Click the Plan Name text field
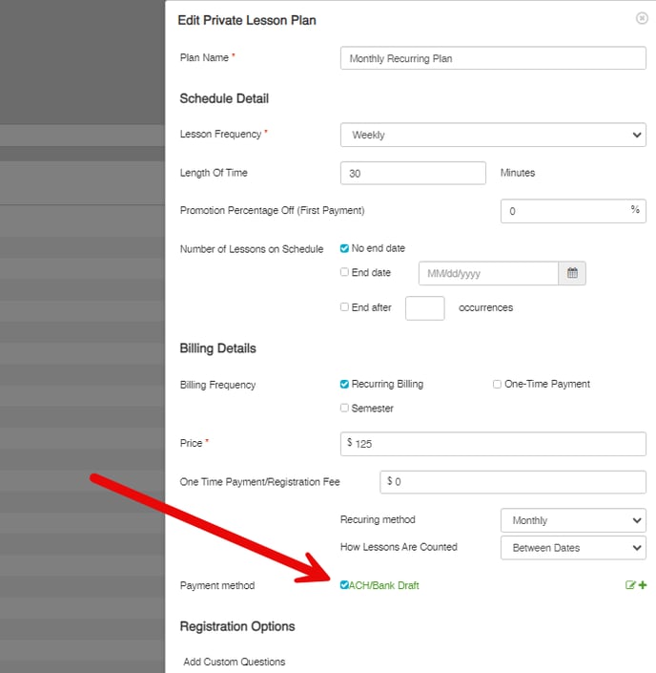This screenshot has width=656, height=673. coord(493,58)
